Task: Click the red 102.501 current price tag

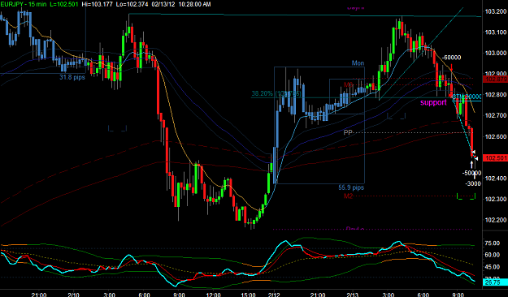Action: 495,158
